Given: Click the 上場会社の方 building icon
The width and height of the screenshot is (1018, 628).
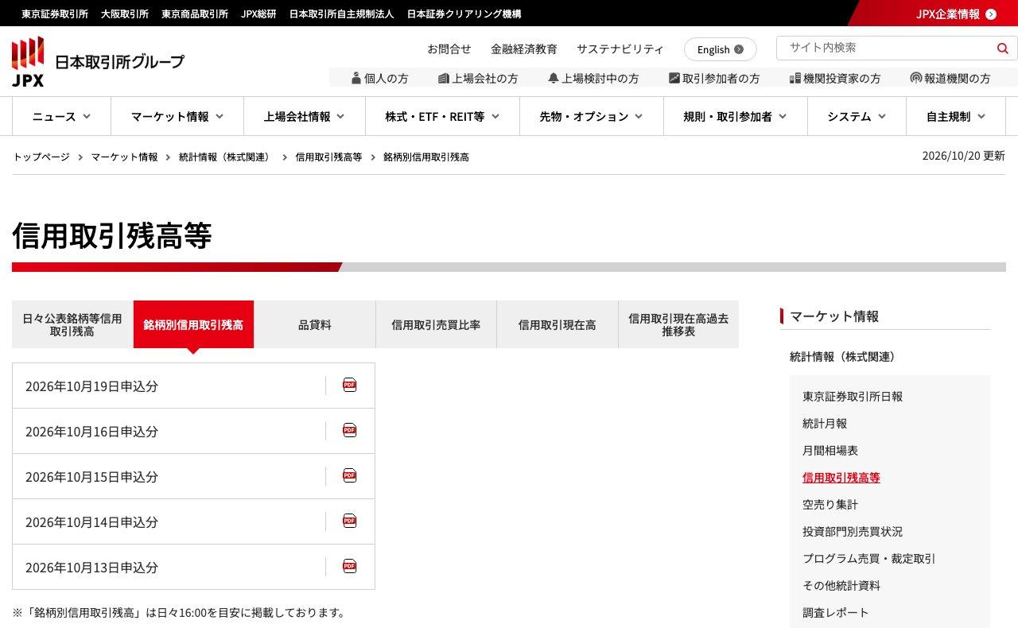Looking at the screenshot, I should click(444, 78).
